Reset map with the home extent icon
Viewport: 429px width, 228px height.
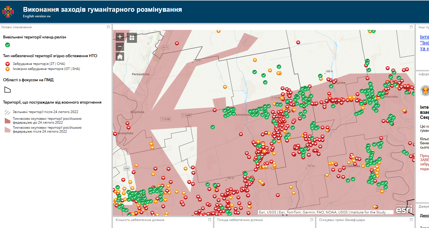coord(120,57)
